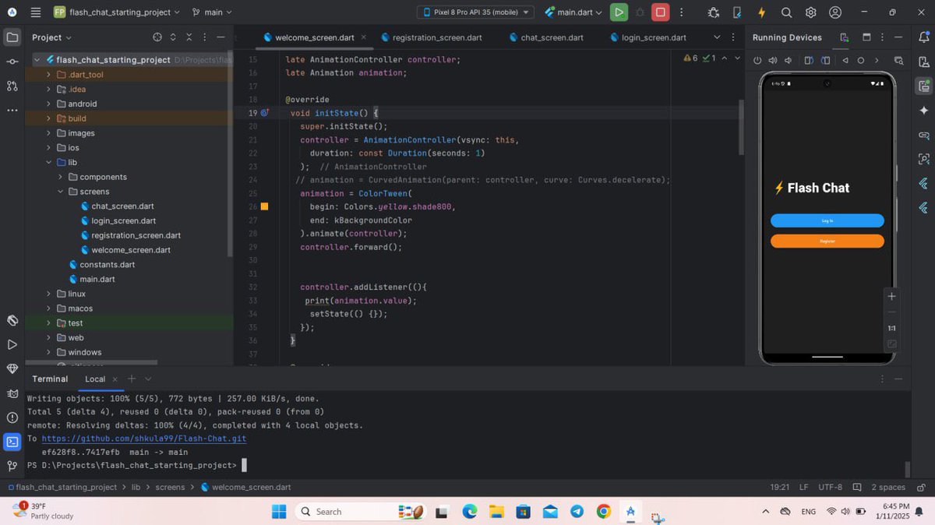Switch to registration_screen.dart tab
Viewport: 935px width, 525px height.
pyautogui.click(x=431, y=37)
